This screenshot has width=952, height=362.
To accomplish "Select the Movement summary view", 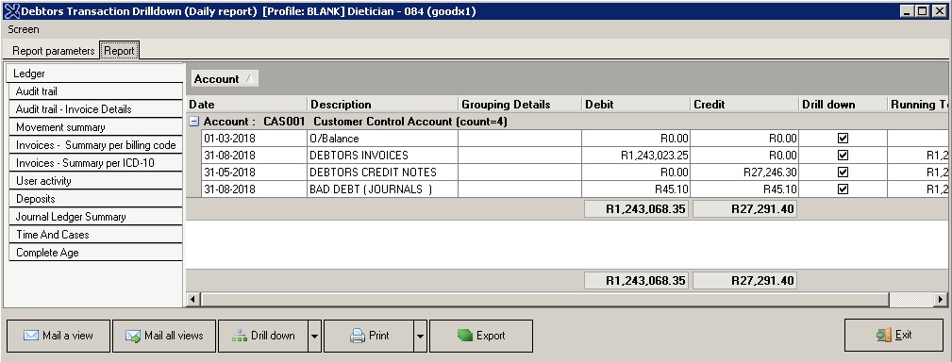I will point(95,127).
